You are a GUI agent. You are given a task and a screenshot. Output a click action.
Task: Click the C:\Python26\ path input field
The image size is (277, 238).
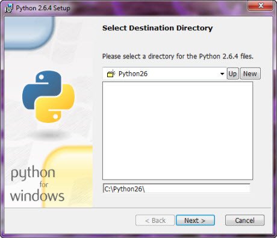point(176,189)
